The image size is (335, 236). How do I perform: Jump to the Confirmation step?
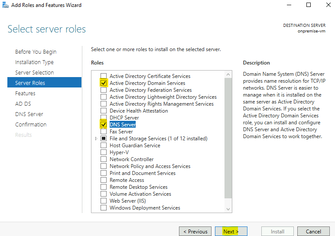[31, 124]
